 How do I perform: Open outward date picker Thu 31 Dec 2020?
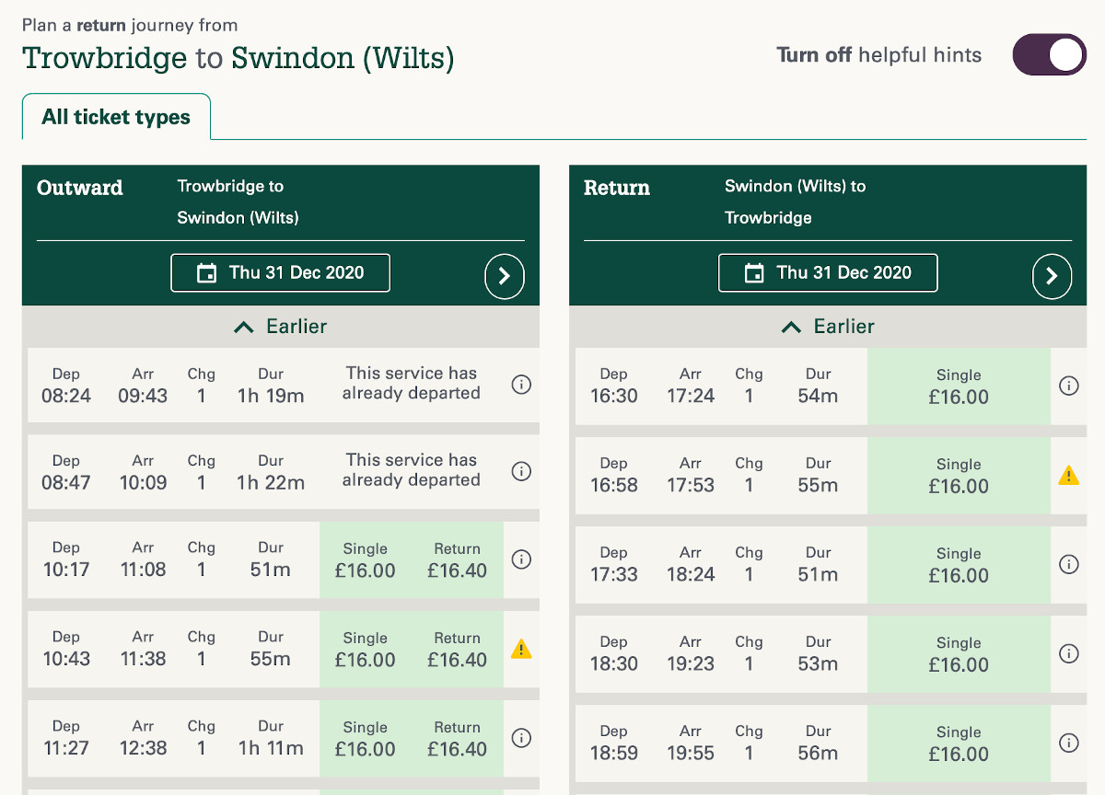(281, 273)
